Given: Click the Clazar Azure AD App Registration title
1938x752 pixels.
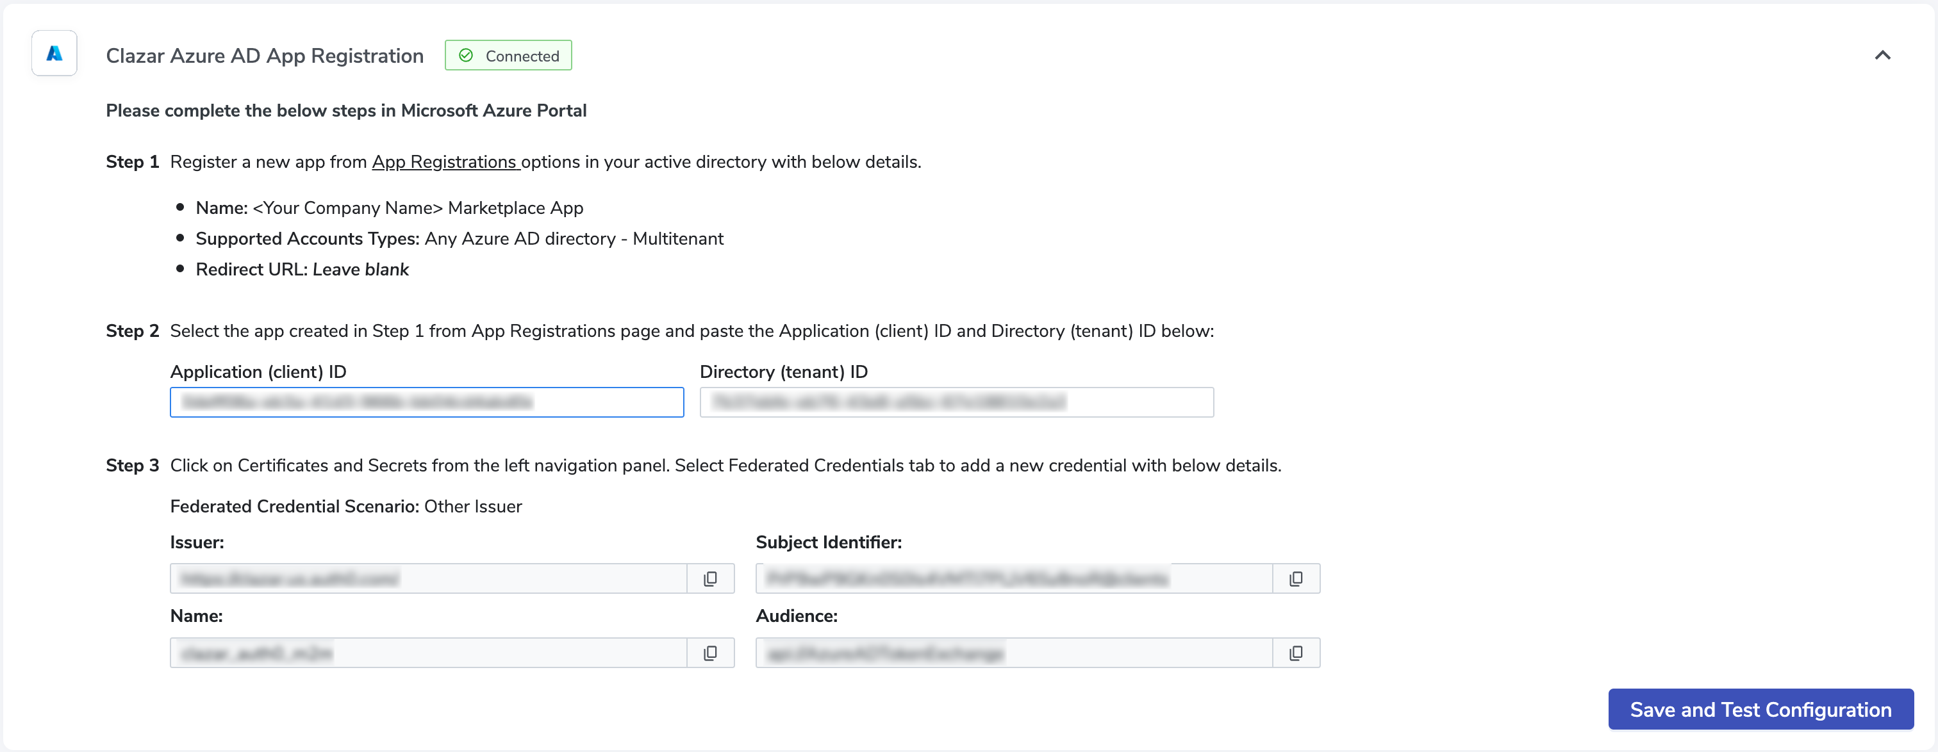Looking at the screenshot, I should [x=265, y=56].
